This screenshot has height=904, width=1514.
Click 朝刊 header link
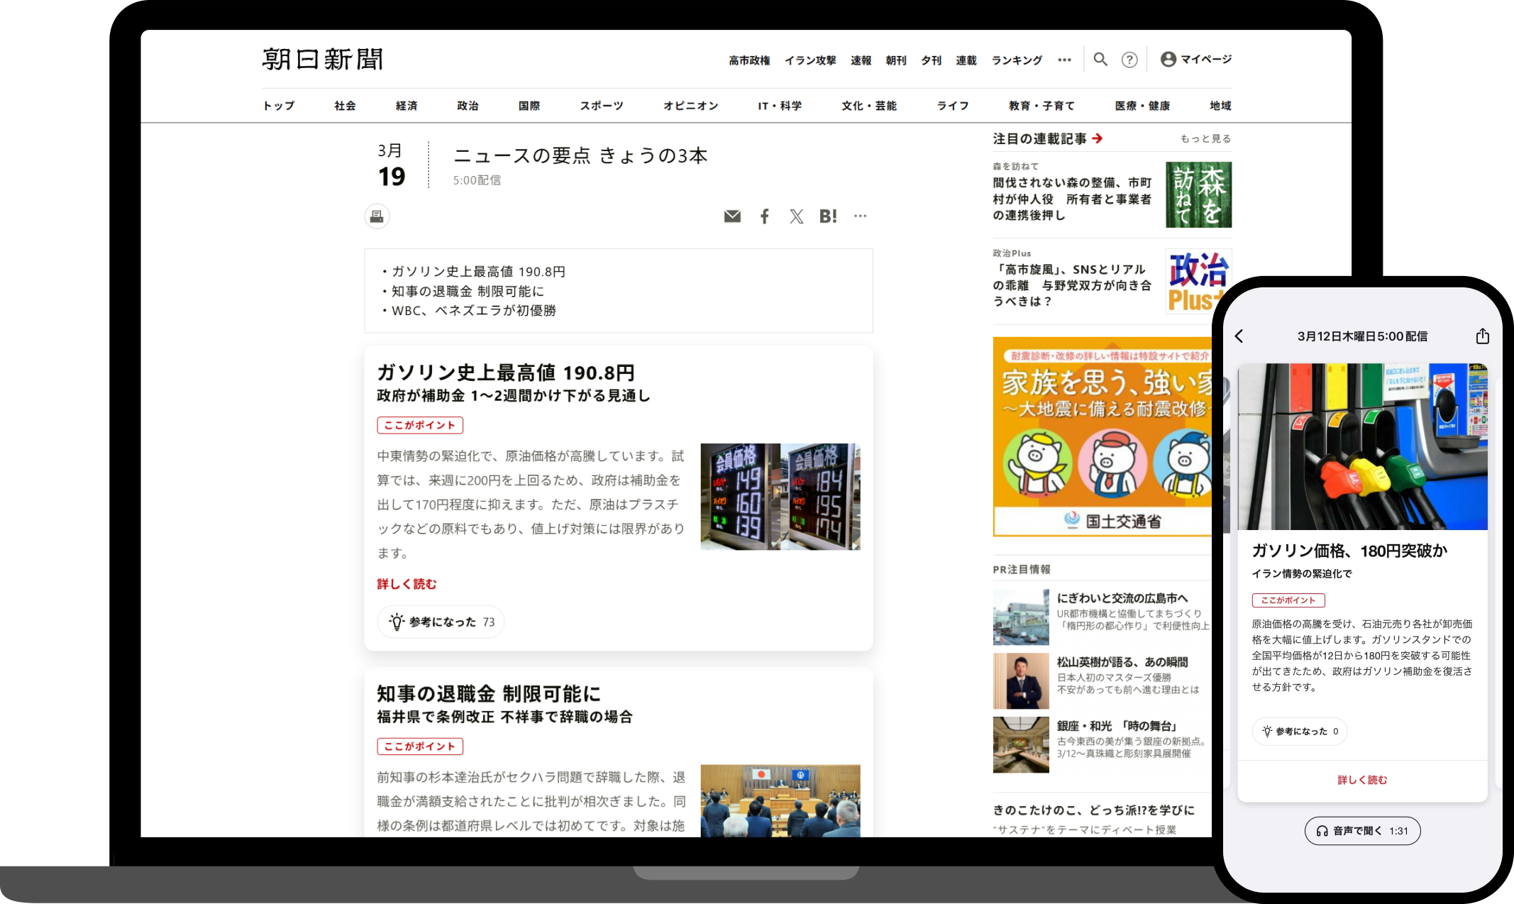coord(896,60)
